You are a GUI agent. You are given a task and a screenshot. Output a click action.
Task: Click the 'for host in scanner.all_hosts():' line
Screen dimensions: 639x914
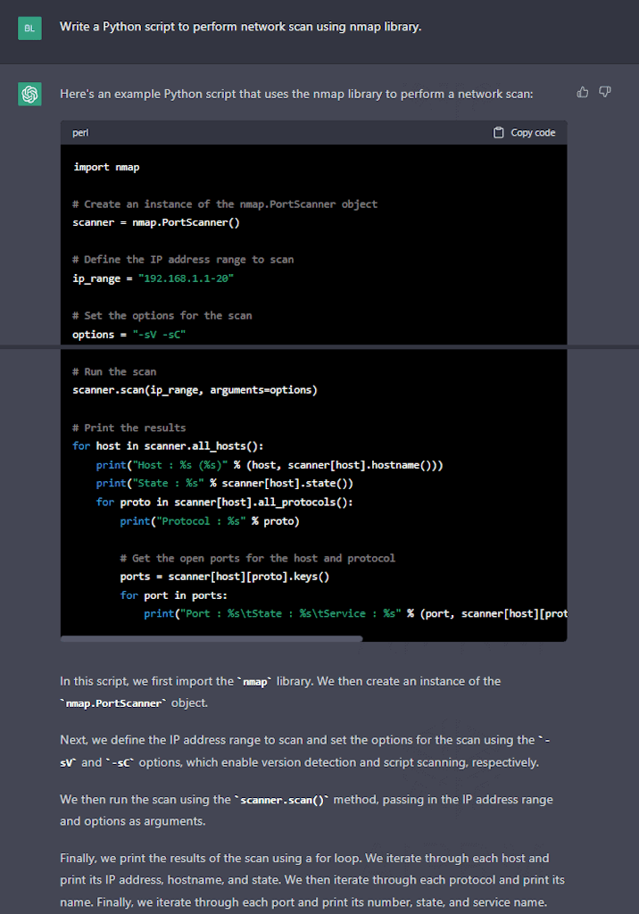[168, 446]
